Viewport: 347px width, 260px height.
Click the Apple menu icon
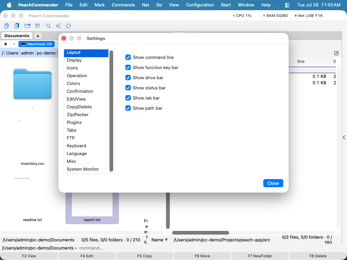tap(9, 5)
